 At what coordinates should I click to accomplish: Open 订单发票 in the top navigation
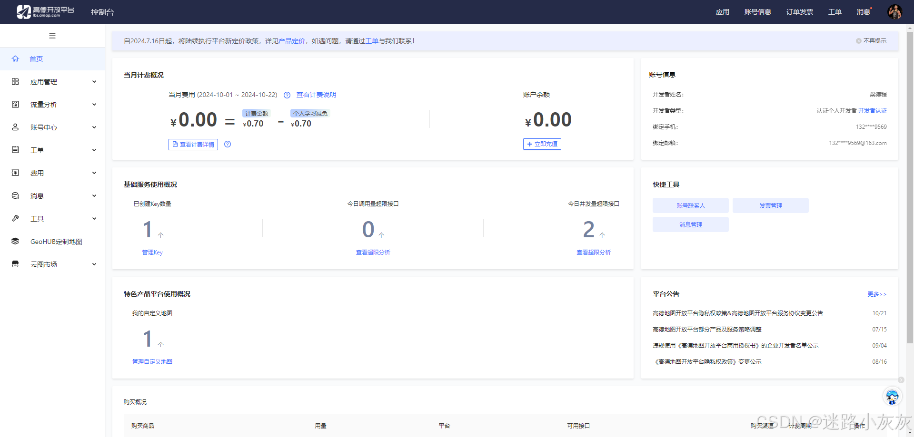tap(799, 11)
